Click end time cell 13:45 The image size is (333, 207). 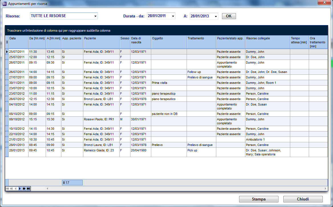click(x=54, y=52)
